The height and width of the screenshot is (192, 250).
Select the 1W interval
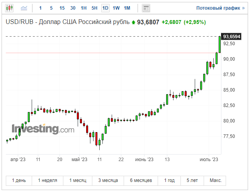(x=116, y=8)
